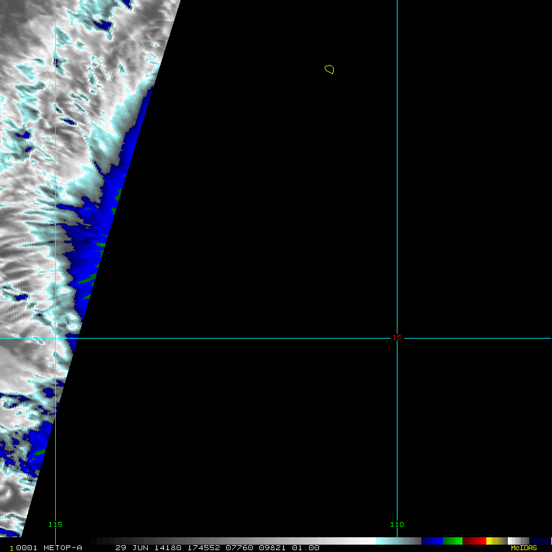Click the 01.00 resolution value

tap(305, 548)
